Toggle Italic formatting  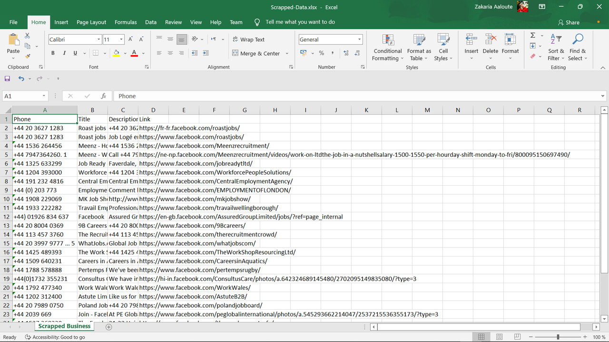[x=64, y=53]
